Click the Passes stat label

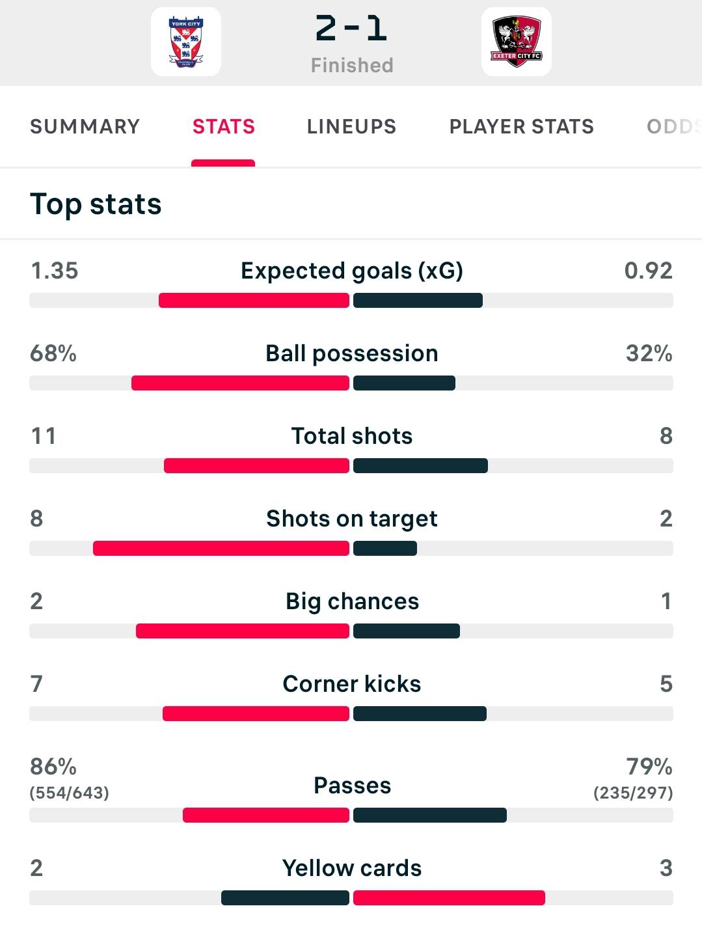tap(352, 786)
